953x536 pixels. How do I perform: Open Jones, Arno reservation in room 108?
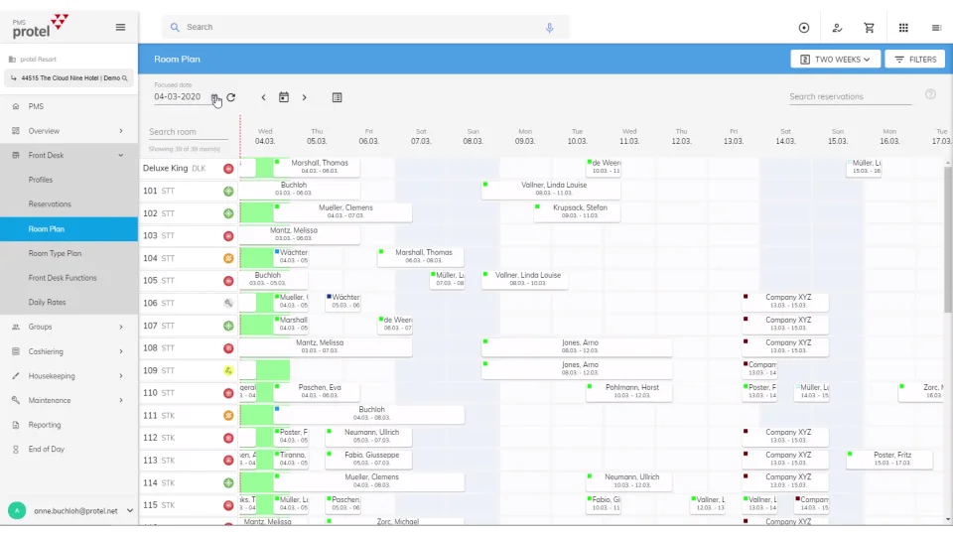(x=579, y=346)
